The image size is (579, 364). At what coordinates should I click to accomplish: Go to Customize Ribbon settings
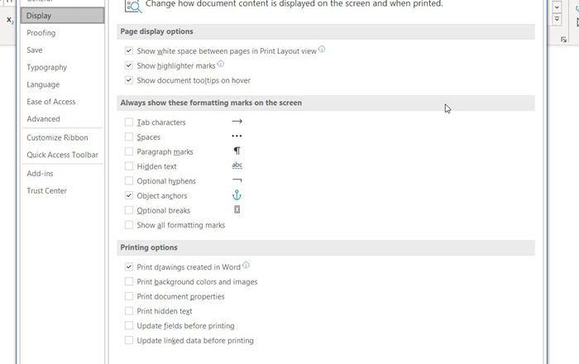(57, 137)
